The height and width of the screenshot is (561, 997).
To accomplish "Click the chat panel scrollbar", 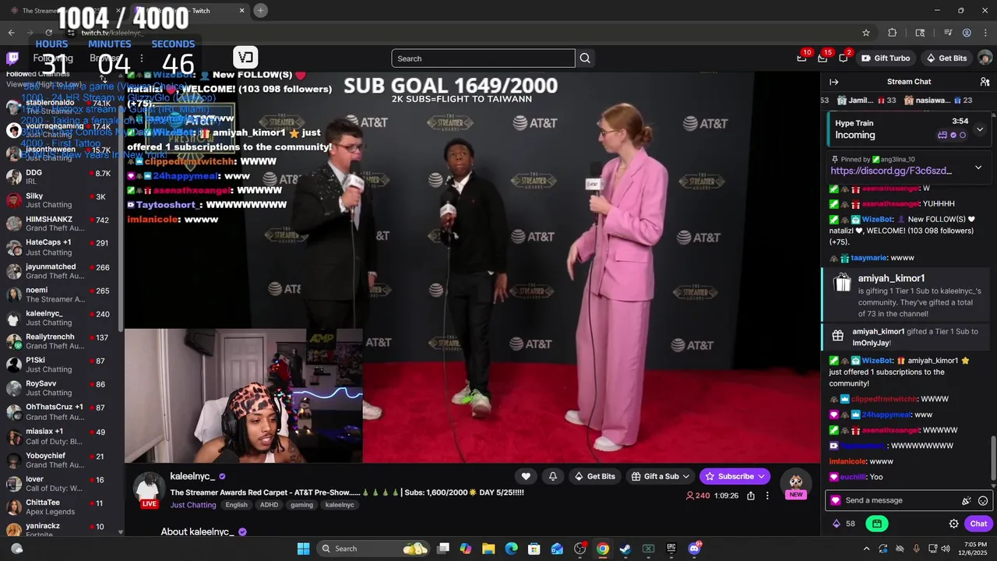I will click(x=992, y=458).
